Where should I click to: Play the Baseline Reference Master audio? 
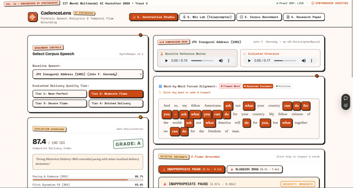[166, 61]
